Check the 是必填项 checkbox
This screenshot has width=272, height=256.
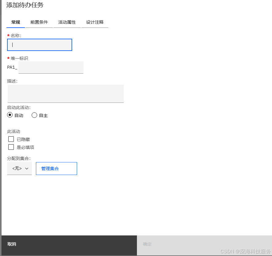11,147
